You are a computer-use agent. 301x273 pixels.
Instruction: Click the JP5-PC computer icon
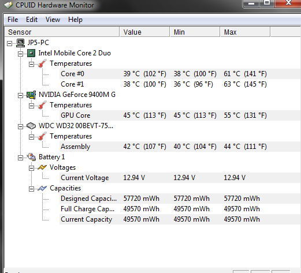[x=20, y=43]
